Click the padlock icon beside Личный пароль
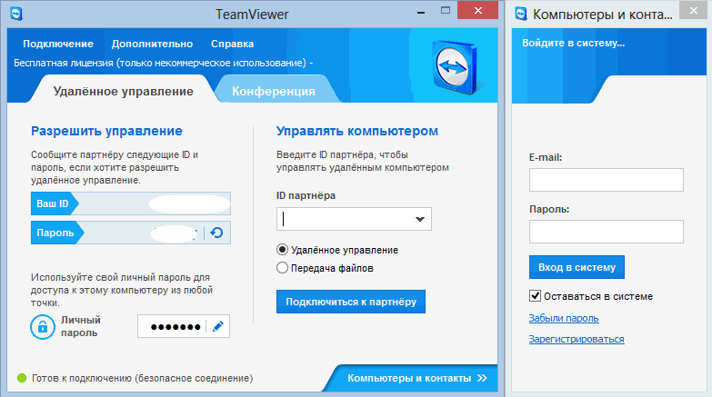This screenshot has width=712, height=397. click(x=43, y=327)
